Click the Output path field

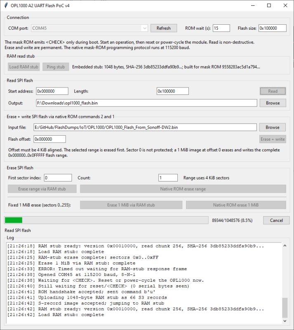(x=146, y=103)
